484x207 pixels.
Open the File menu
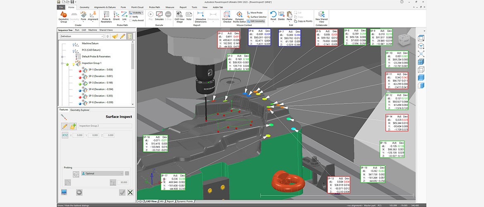[61, 7]
